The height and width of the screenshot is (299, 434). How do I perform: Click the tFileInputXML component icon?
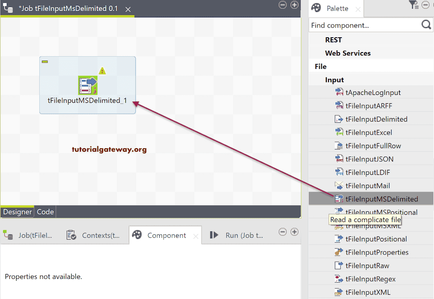[338, 292]
